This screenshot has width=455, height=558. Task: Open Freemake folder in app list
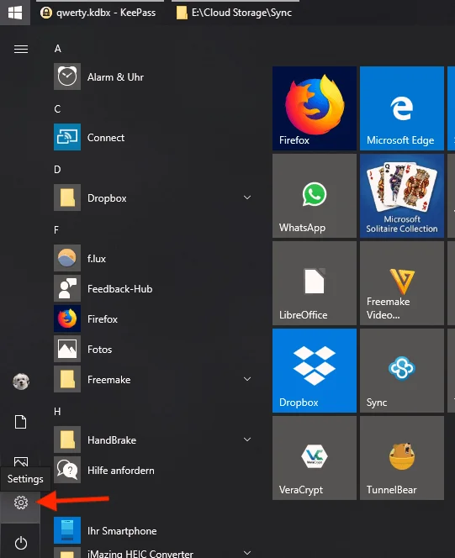point(153,379)
